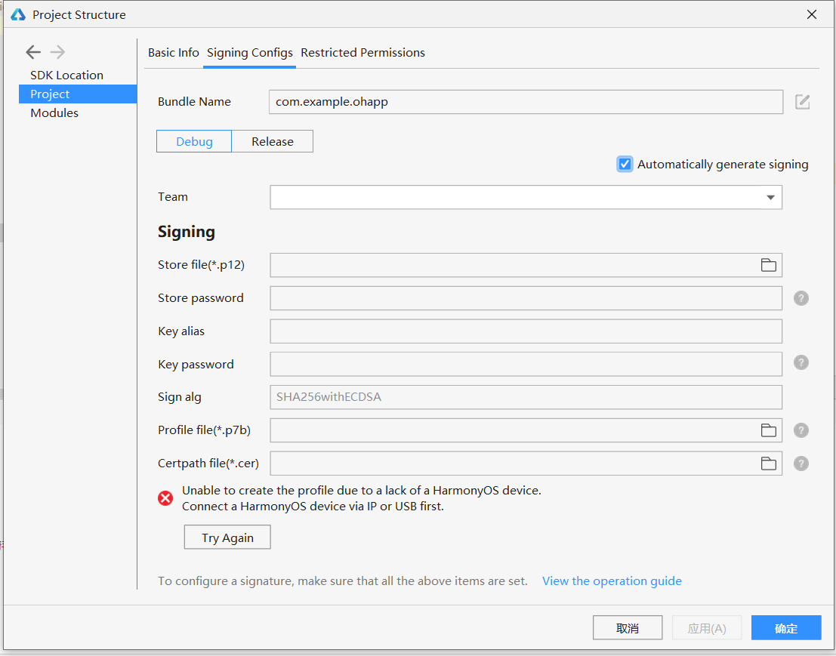Select Project in sidebar
Viewport: 836px width, 656px height.
(x=78, y=94)
